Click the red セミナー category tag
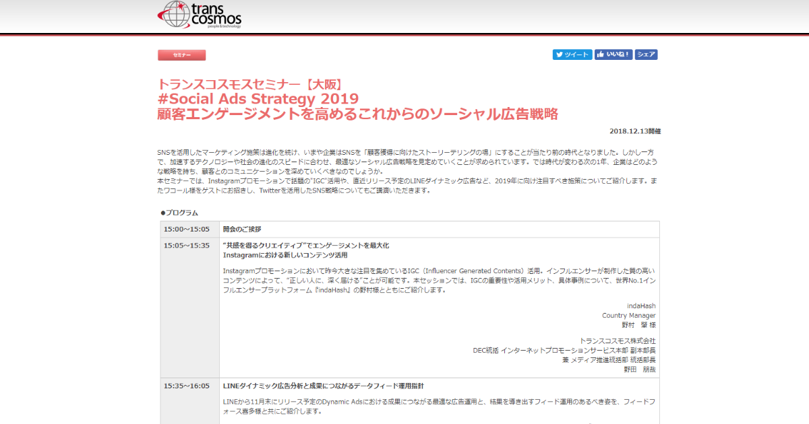This screenshot has height=424, width=809. pos(182,55)
